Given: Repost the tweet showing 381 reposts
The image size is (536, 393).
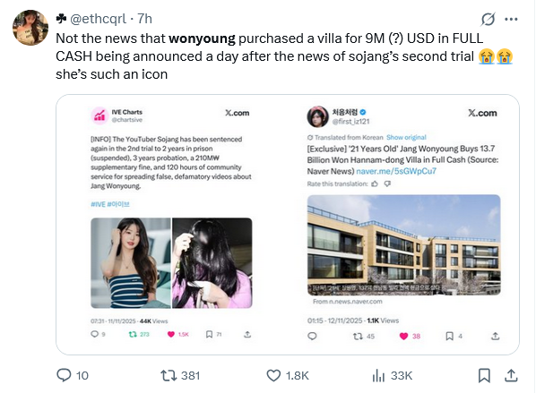Looking at the screenshot, I should pos(180,376).
